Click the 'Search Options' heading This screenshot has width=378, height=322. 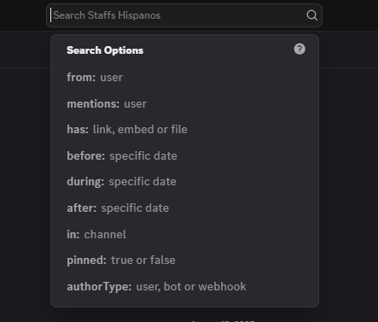pos(105,50)
